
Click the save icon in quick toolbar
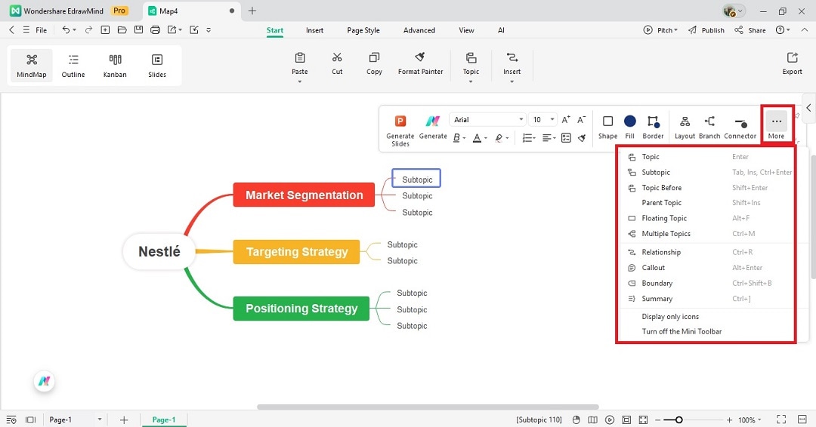coord(138,30)
